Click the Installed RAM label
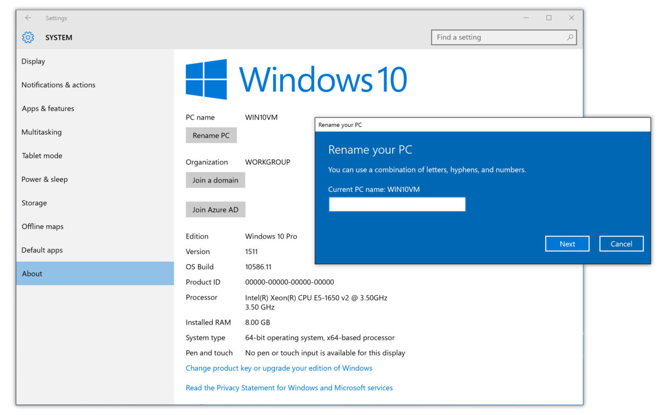 [208, 322]
